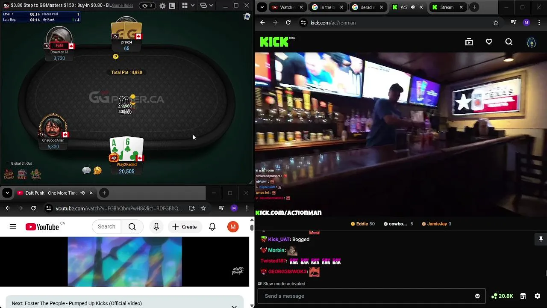View site information for youtube.com
The width and height of the screenshot is (547, 308).
(x=49, y=208)
